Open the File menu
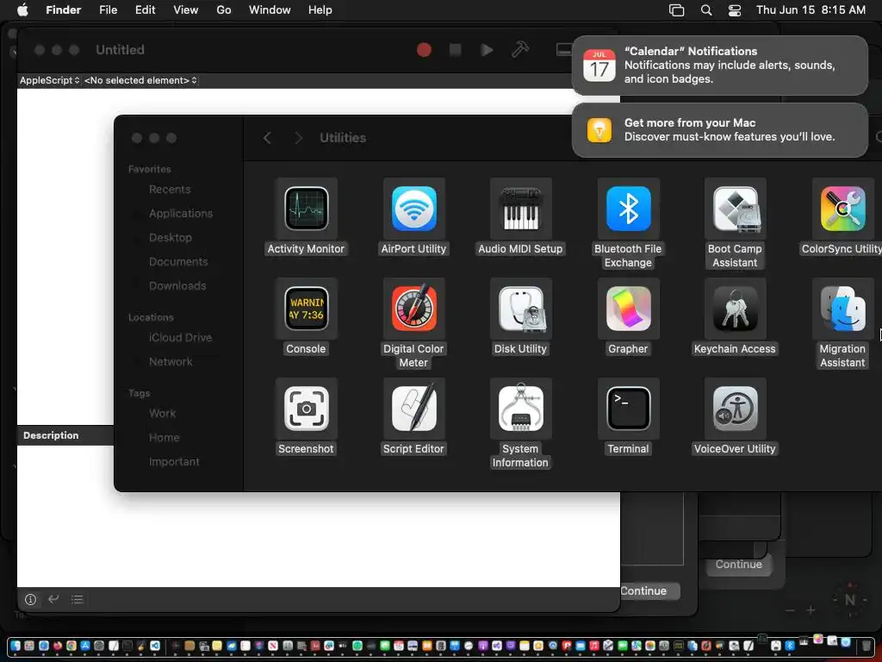 coord(108,10)
